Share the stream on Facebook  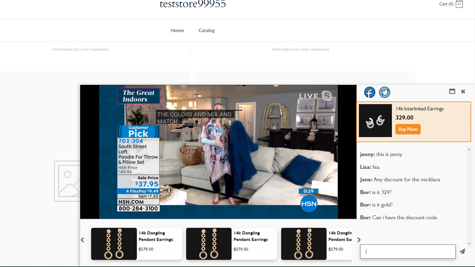370,92
